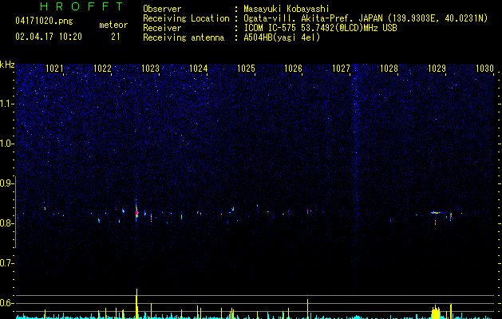This screenshot has width=502, height=319.
Task: Click time marker 1023
Action: (150, 69)
